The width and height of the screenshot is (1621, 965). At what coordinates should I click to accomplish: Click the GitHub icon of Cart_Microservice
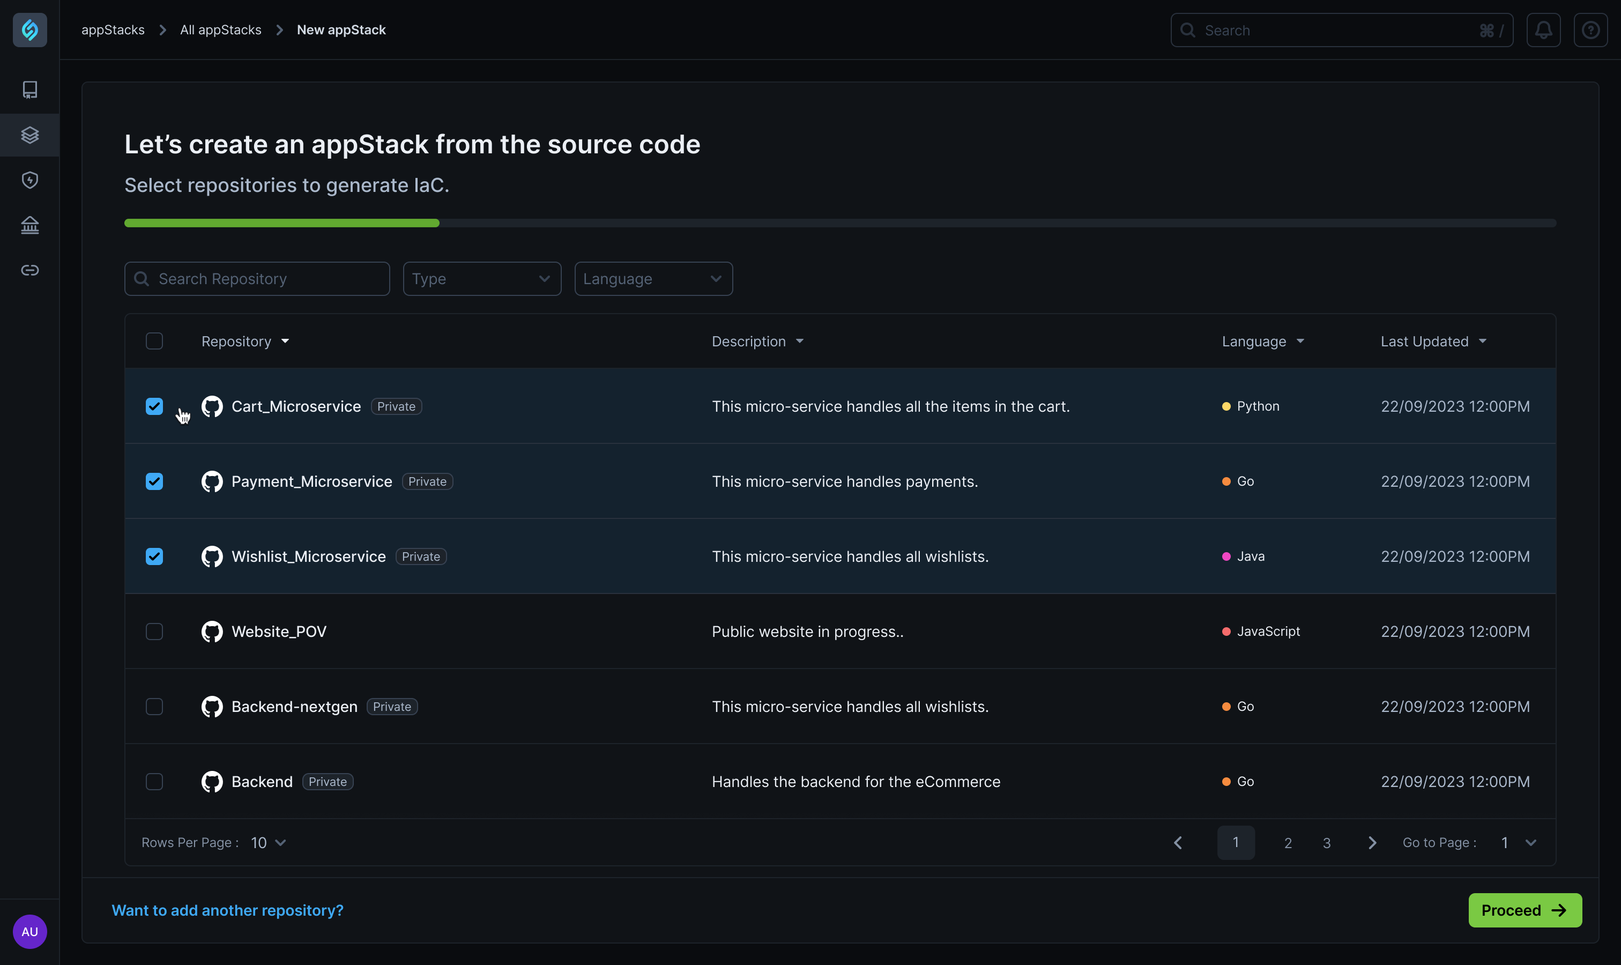coord(212,406)
